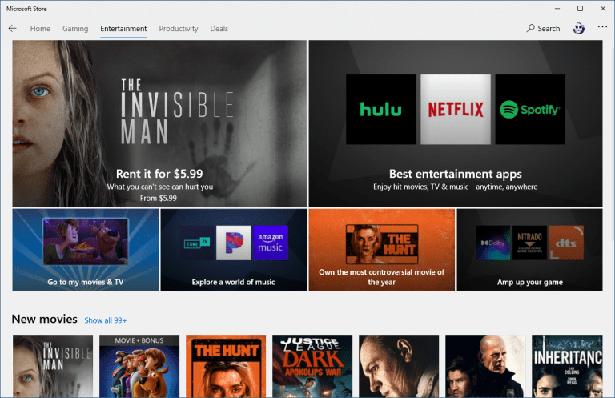Open The Invisible Man movie poster
Viewport: 615px width, 398px height.
(x=53, y=366)
